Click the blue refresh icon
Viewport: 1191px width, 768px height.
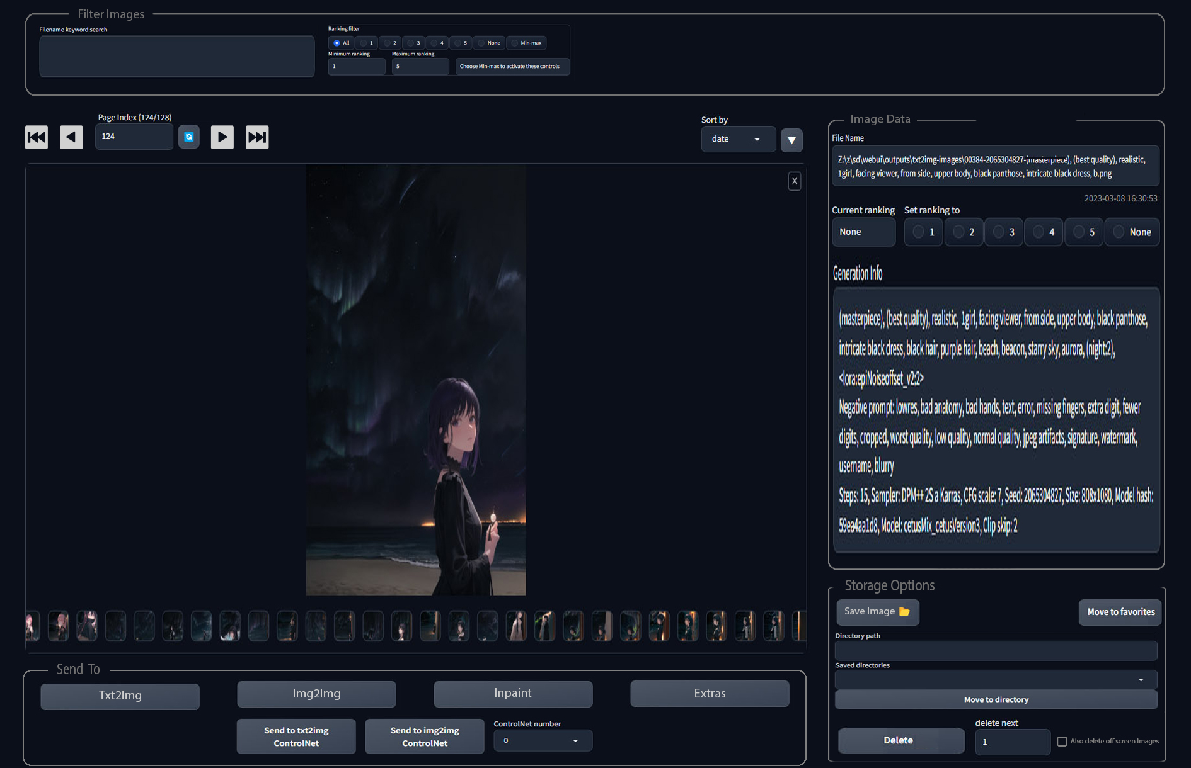(189, 137)
